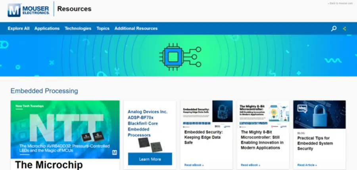The width and height of the screenshot is (357, 170).
Task: Open the search magnifier icon
Action: (x=334, y=29)
